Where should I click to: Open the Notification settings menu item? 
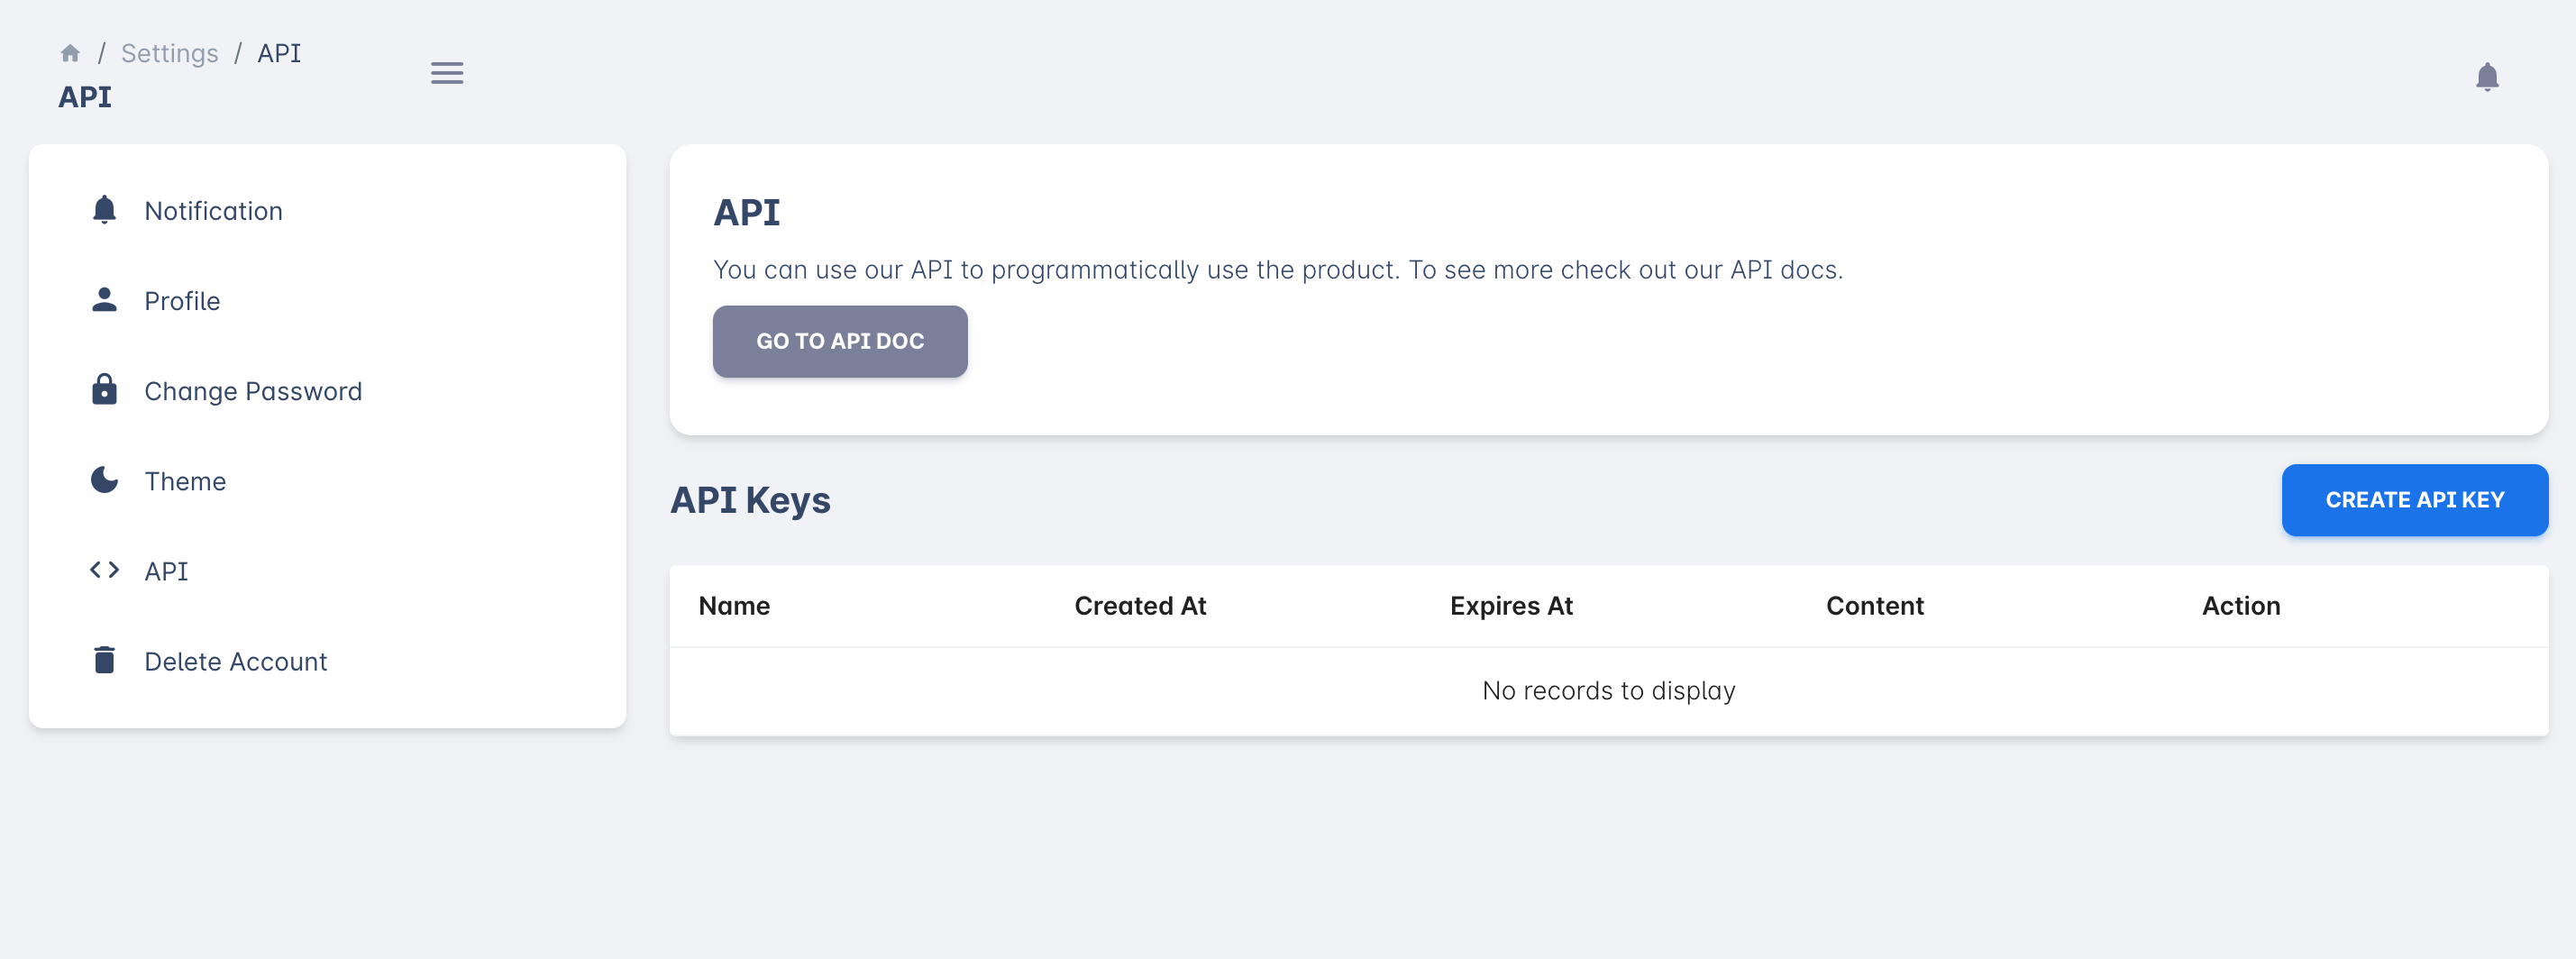coord(213,211)
